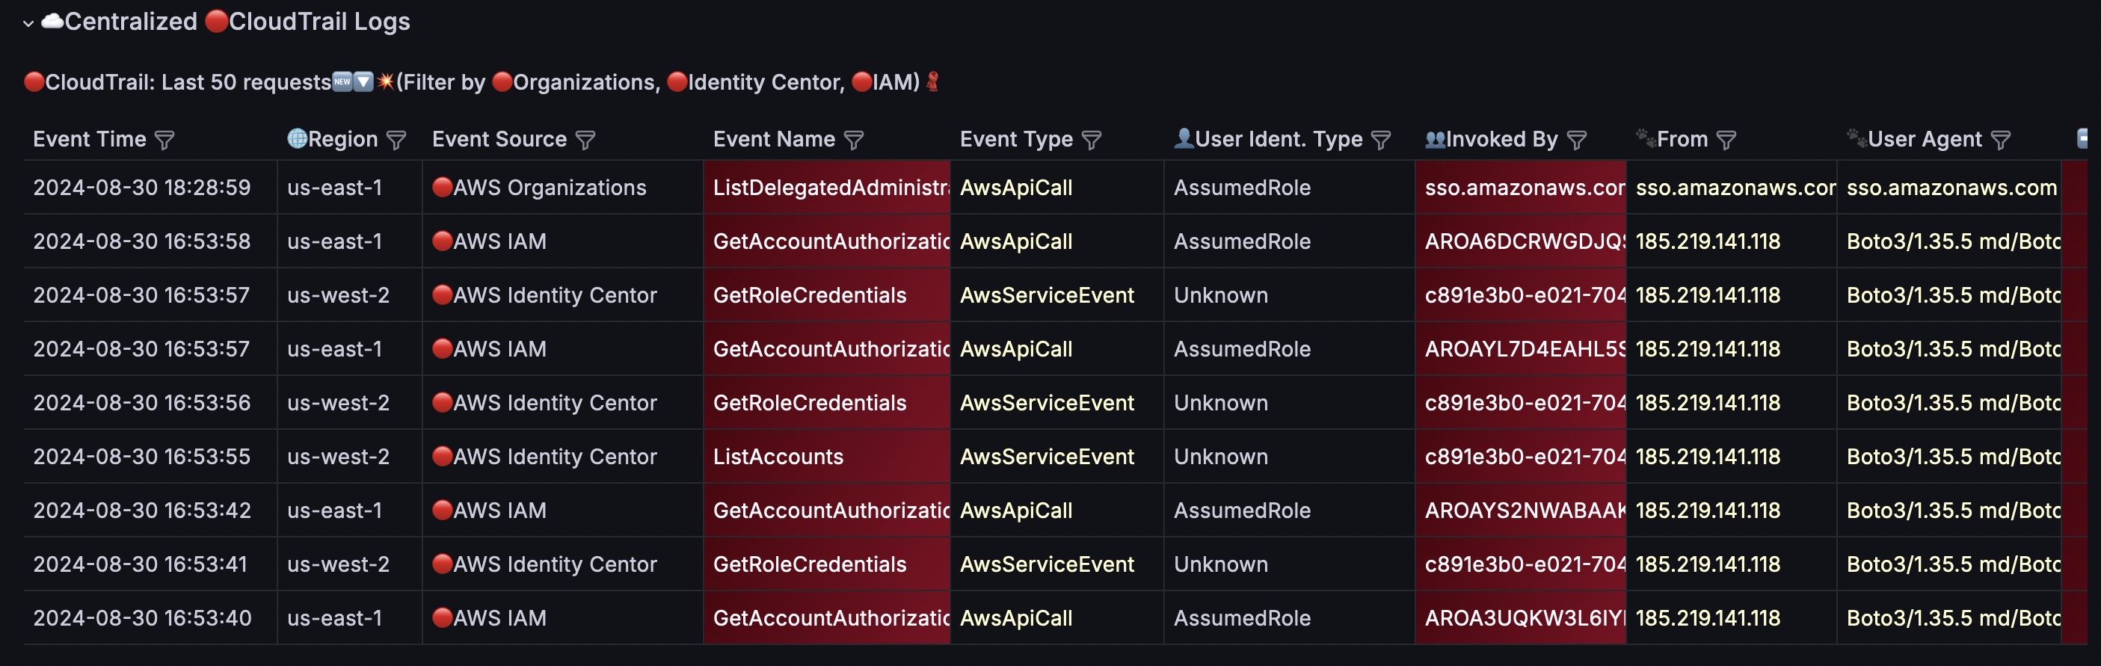Open the CloudTrail: Last 50 requests panel title
The width and height of the screenshot is (2101, 666).
[x=483, y=82]
